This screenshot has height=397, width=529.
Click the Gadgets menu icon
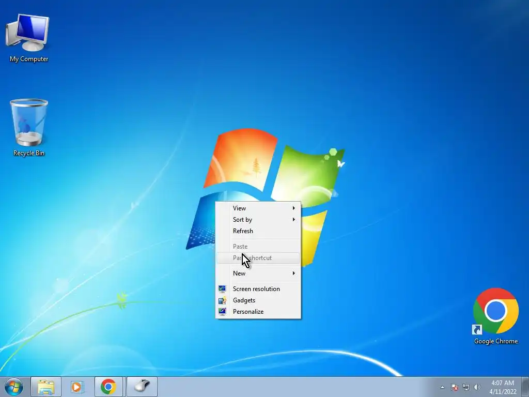click(222, 300)
